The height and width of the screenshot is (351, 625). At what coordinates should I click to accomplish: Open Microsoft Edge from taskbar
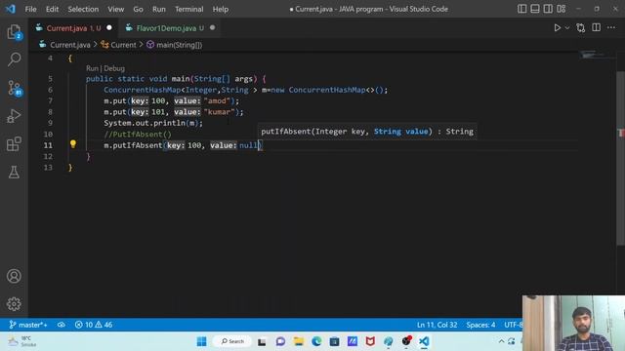(x=316, y=341)
